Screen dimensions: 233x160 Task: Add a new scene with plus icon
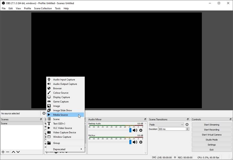coord(3,152)
